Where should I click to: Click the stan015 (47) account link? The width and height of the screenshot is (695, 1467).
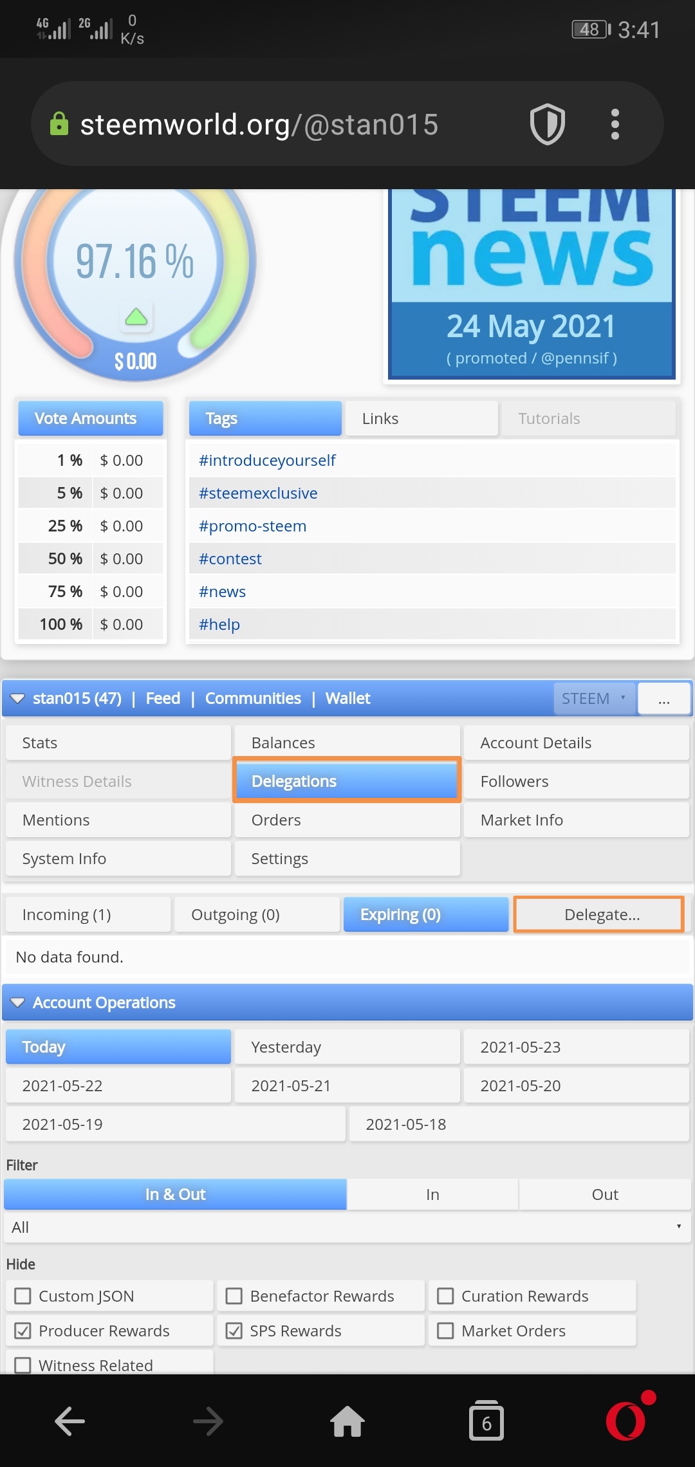[77, 698]
